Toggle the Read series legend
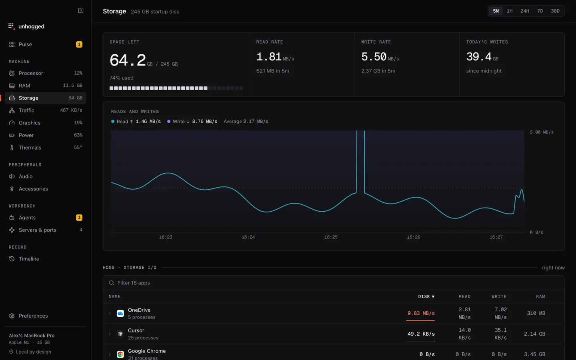The height and width of the screenshot is (360, 576). click(x=136, y=122)
